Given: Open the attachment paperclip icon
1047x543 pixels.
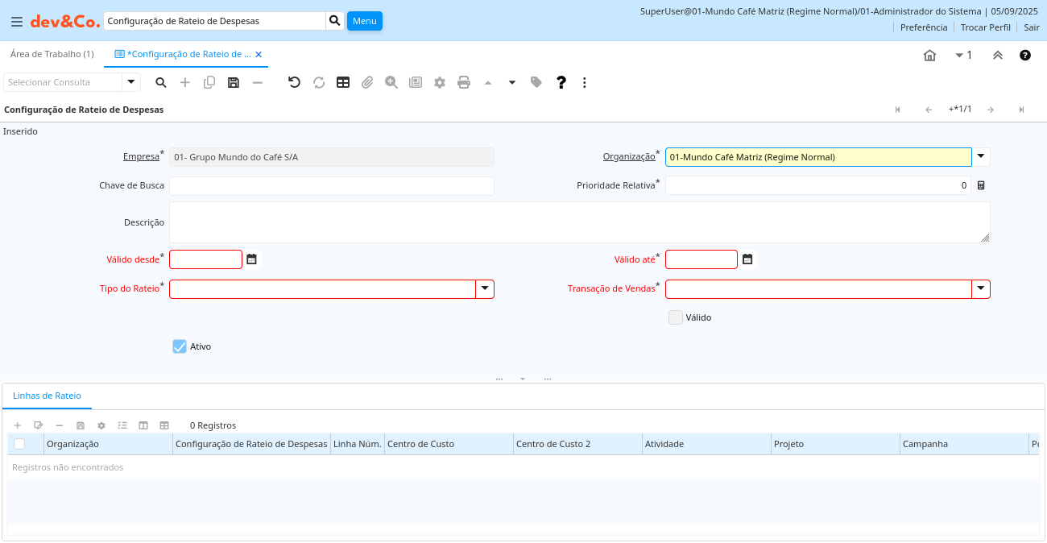Looking at the screenshot, I should [367, 82].
